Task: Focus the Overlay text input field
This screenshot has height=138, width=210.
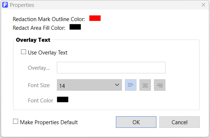Action: tap(111, 68)
